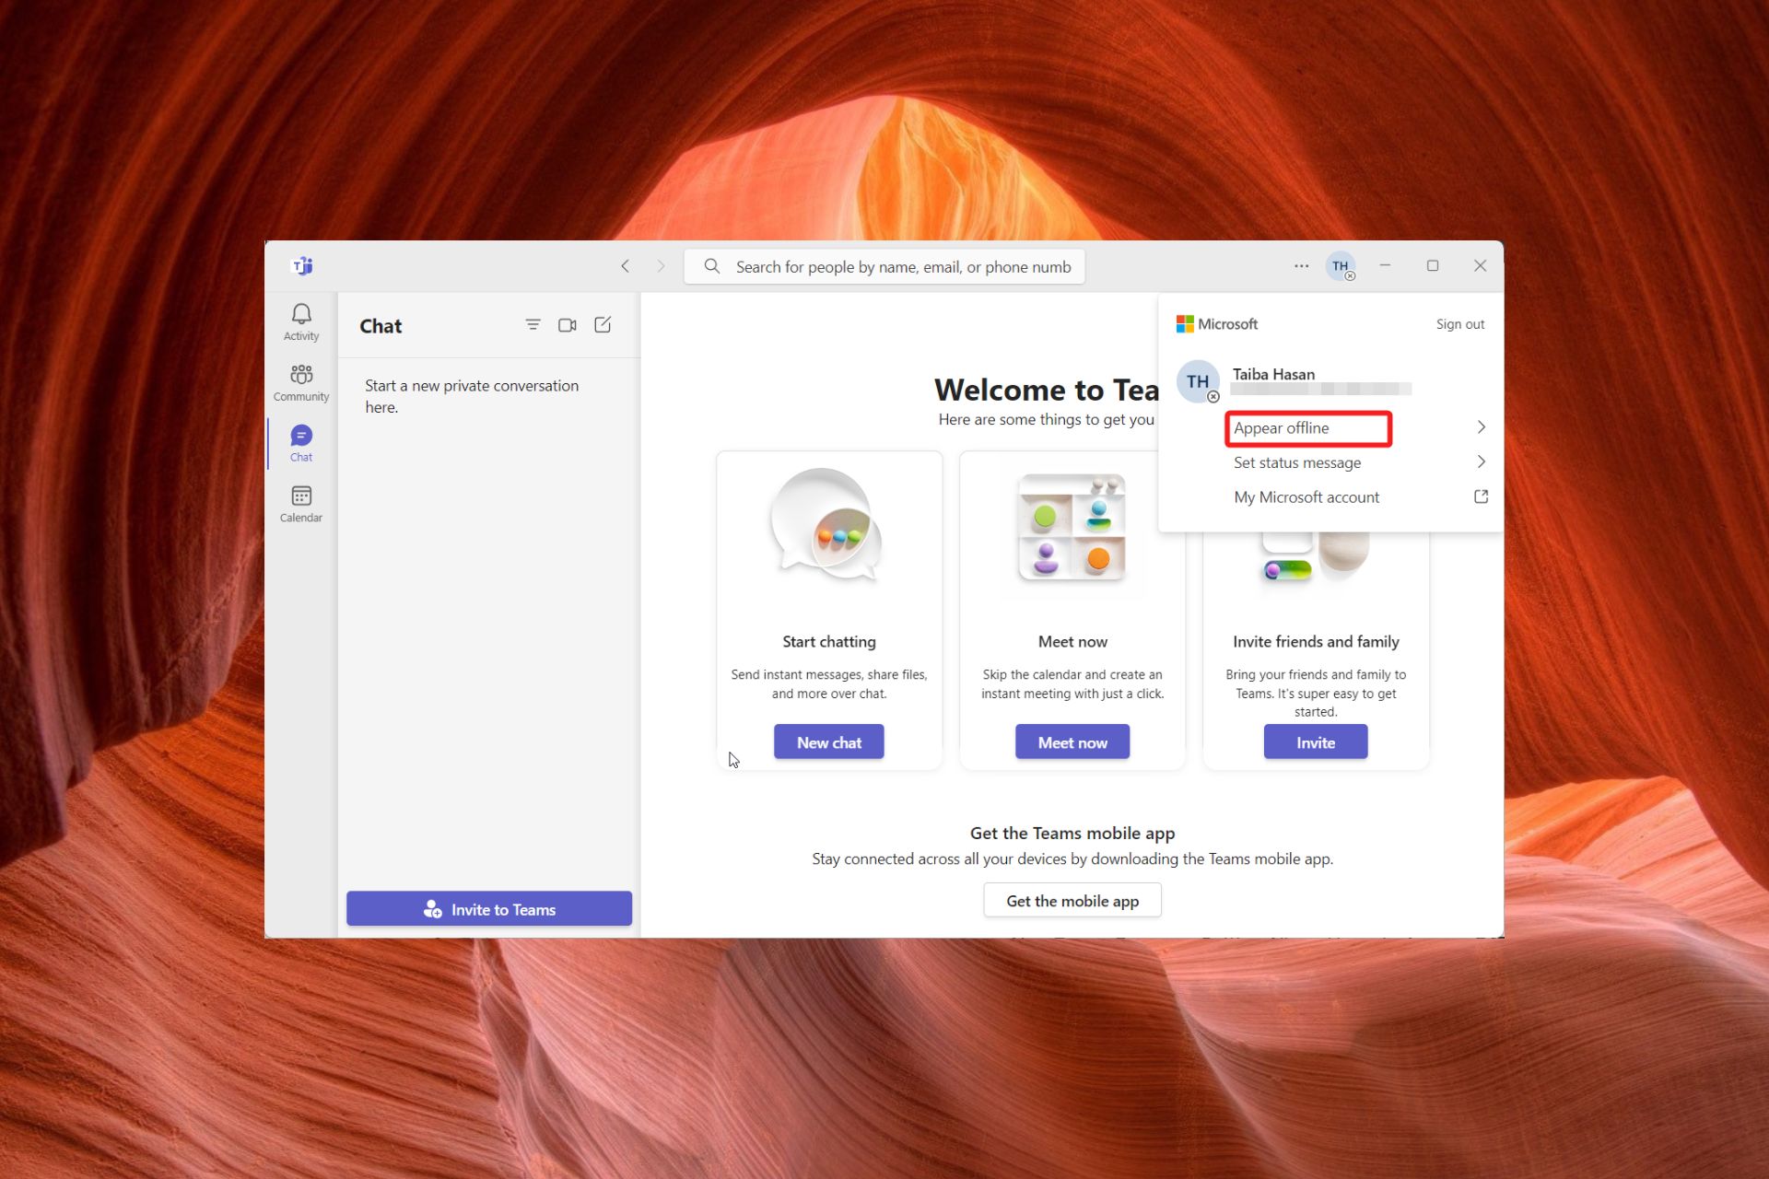Viewport: 1769px width, 1179px height.
Task: Click the filter/sort icon in Chat header
Action: click(x=533, y=325)
